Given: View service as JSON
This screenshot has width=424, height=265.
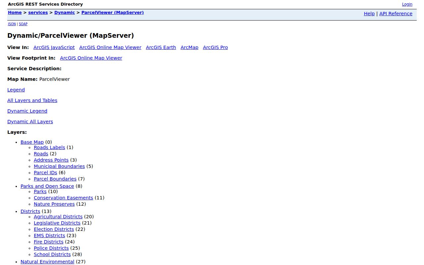Looking at the screenshot, I should pos(12,24).
